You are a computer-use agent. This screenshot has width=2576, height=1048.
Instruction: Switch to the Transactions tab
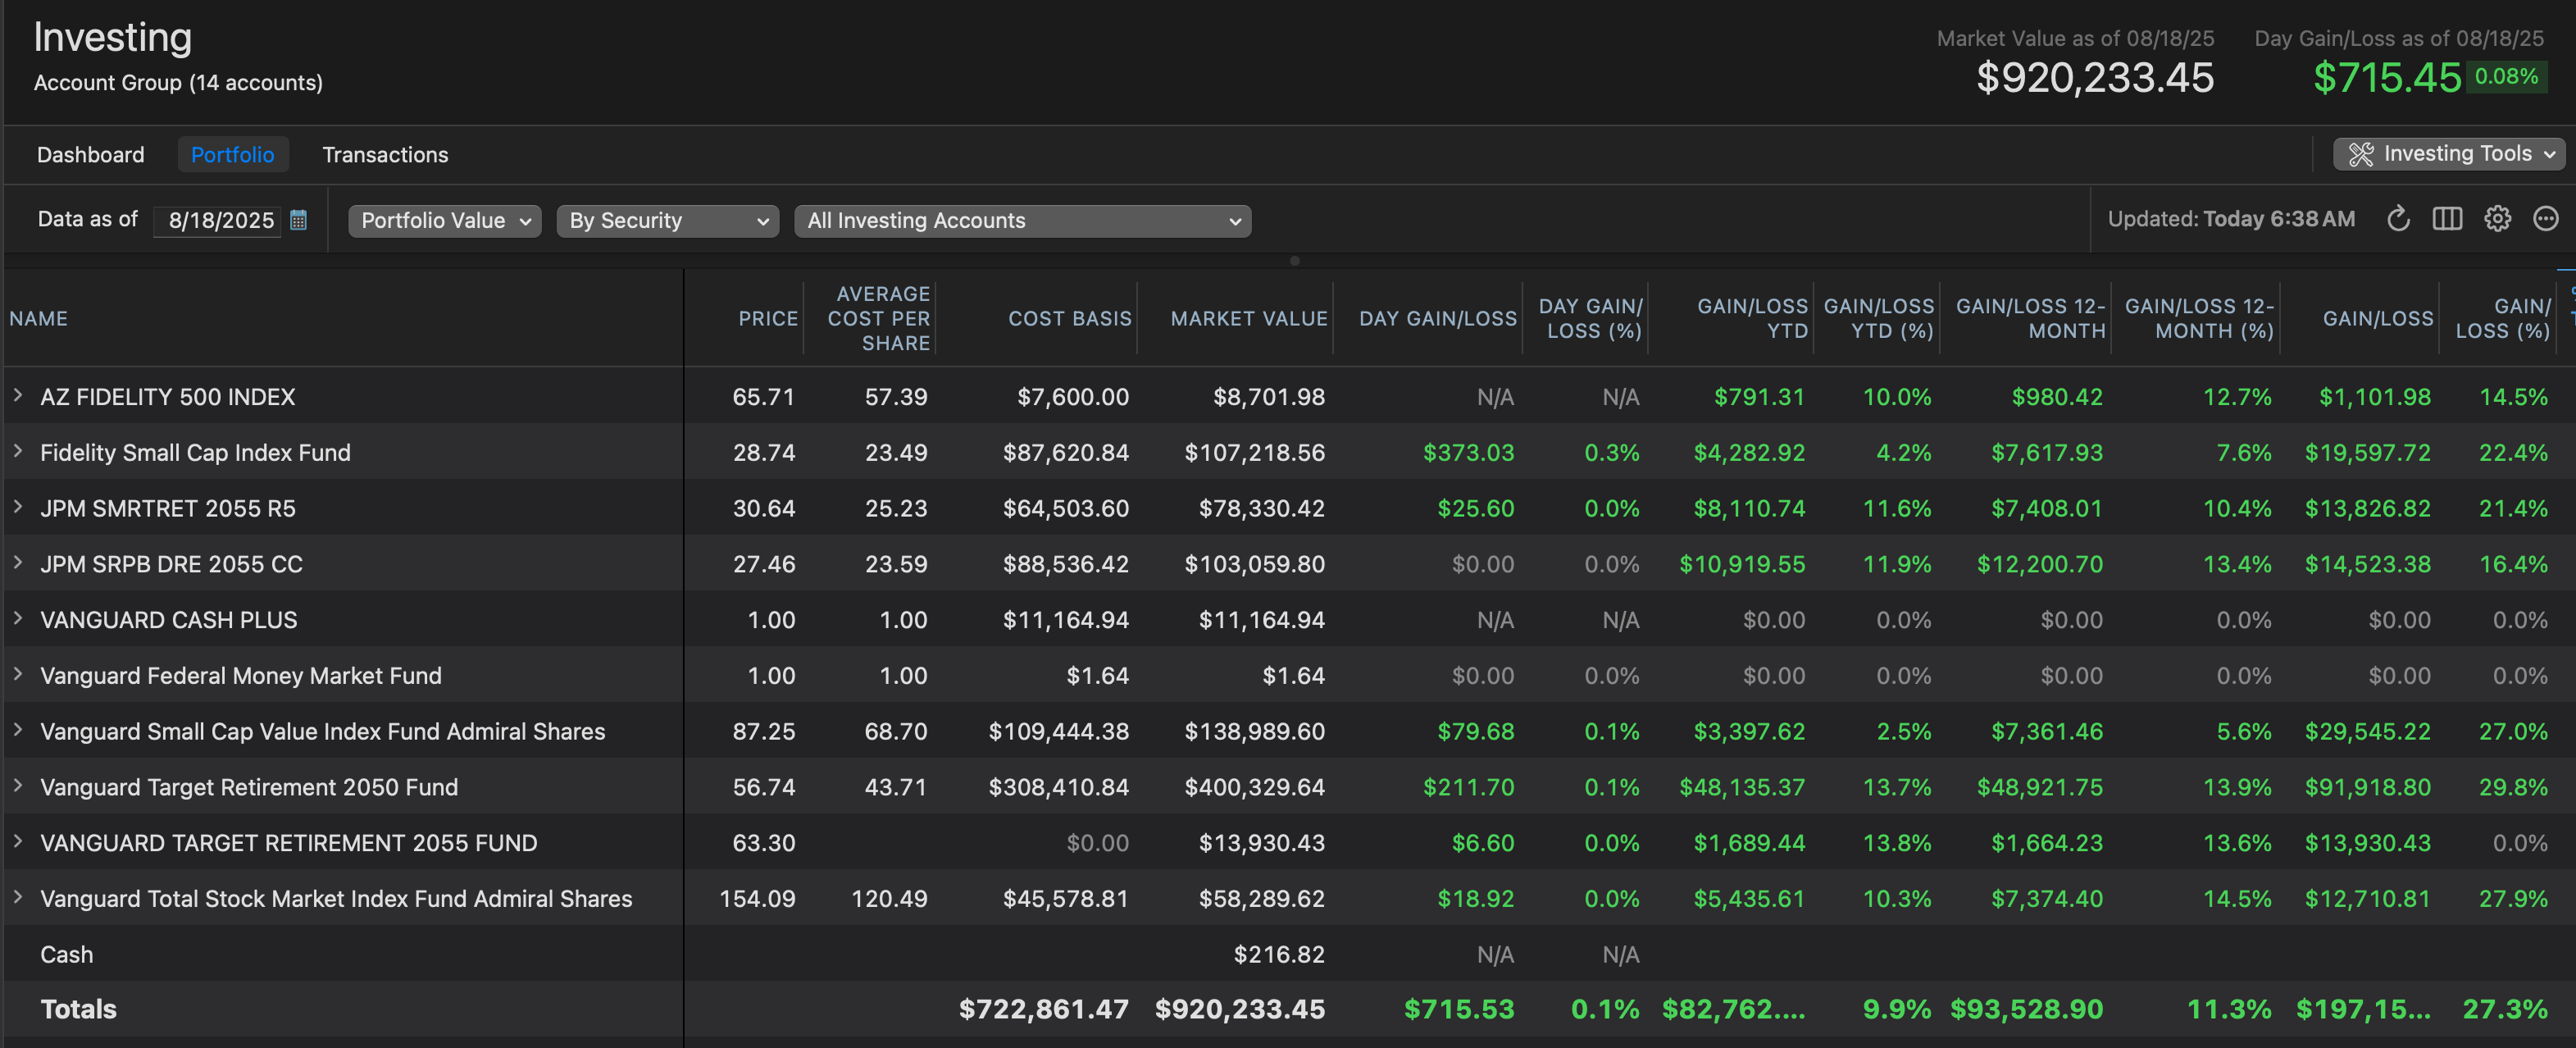coord(385,155)
